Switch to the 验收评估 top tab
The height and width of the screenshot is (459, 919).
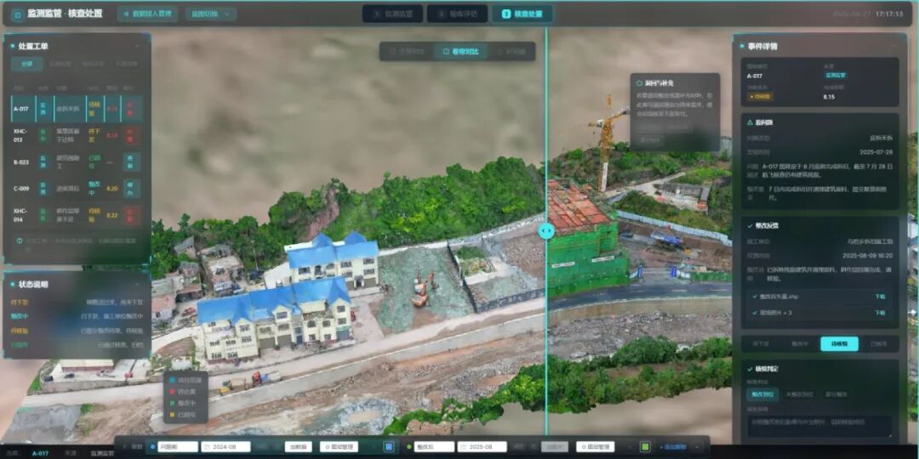pyautogui.click(x=457, y=14)
